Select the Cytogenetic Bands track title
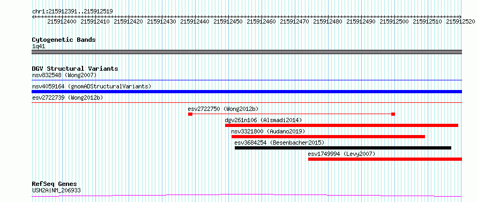Screen dimensions: 477x202 64,40
